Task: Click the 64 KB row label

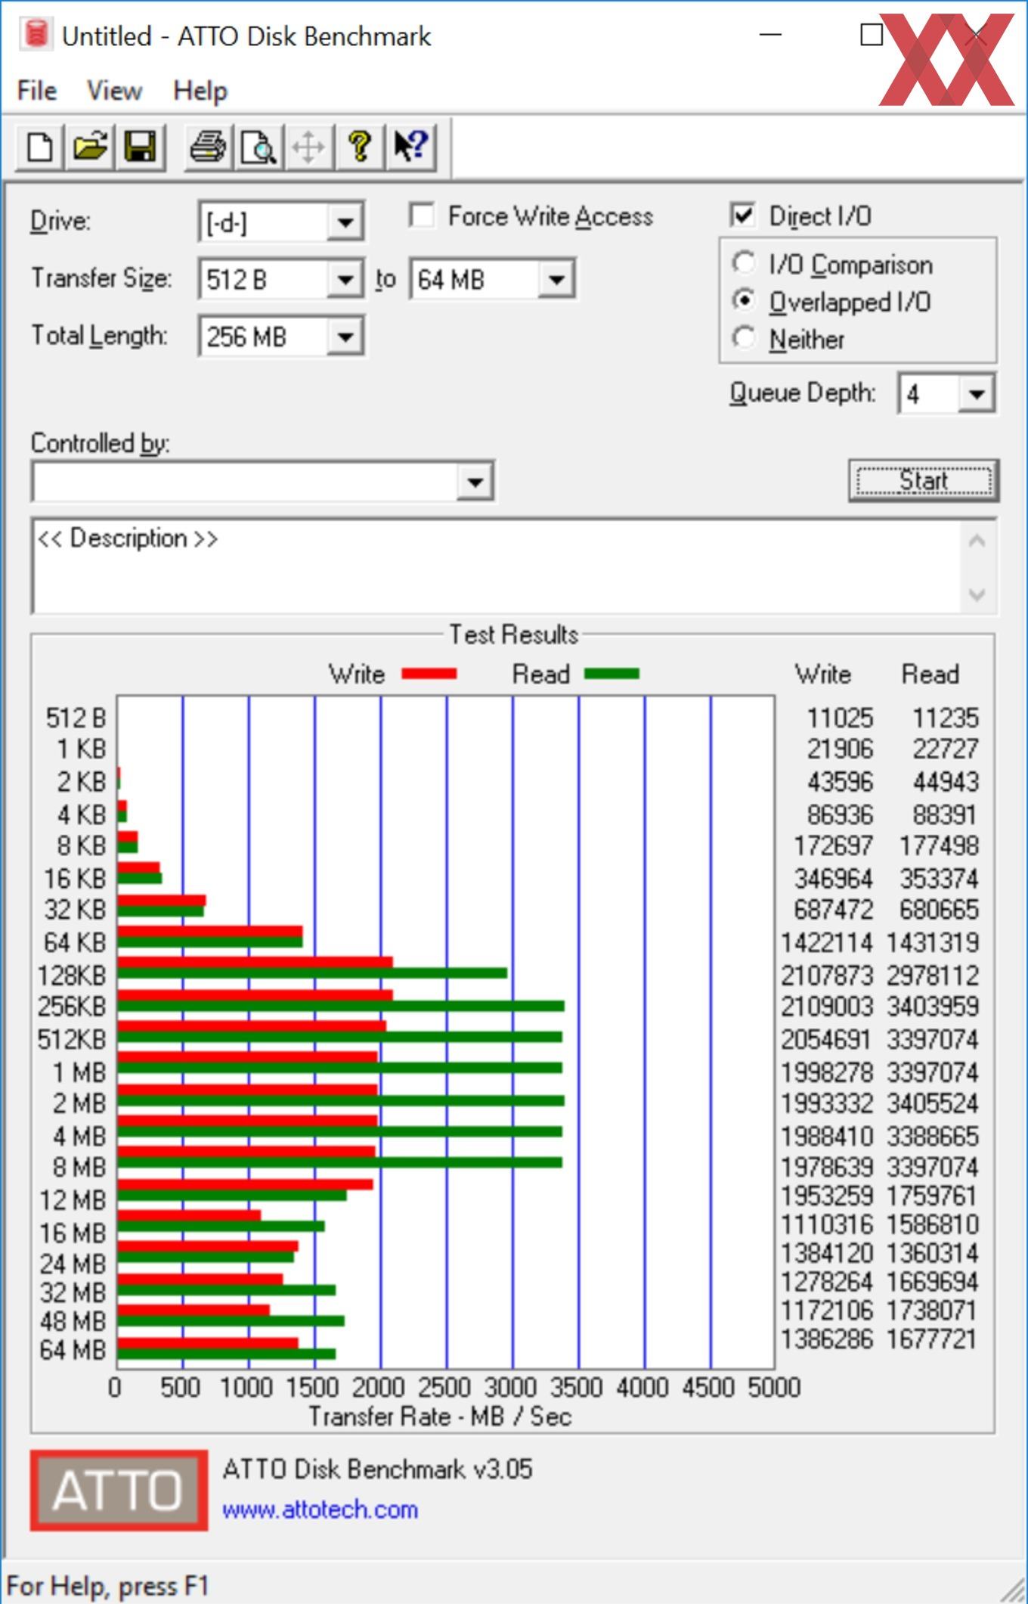Action: tap(75, 943)
